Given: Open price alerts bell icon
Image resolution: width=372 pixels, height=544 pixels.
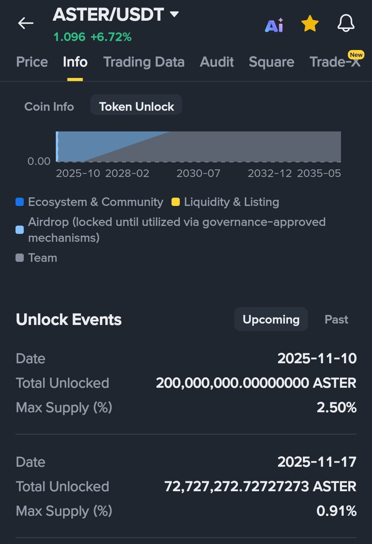Looking at the screenshot, I should tap(346, 23).
